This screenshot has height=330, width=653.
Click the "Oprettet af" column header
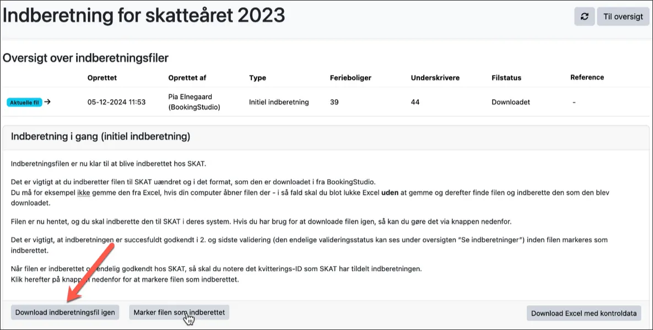(x=186, y=78)
